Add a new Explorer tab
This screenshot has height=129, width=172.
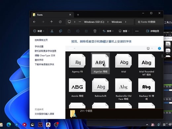(x=78, y=15)
